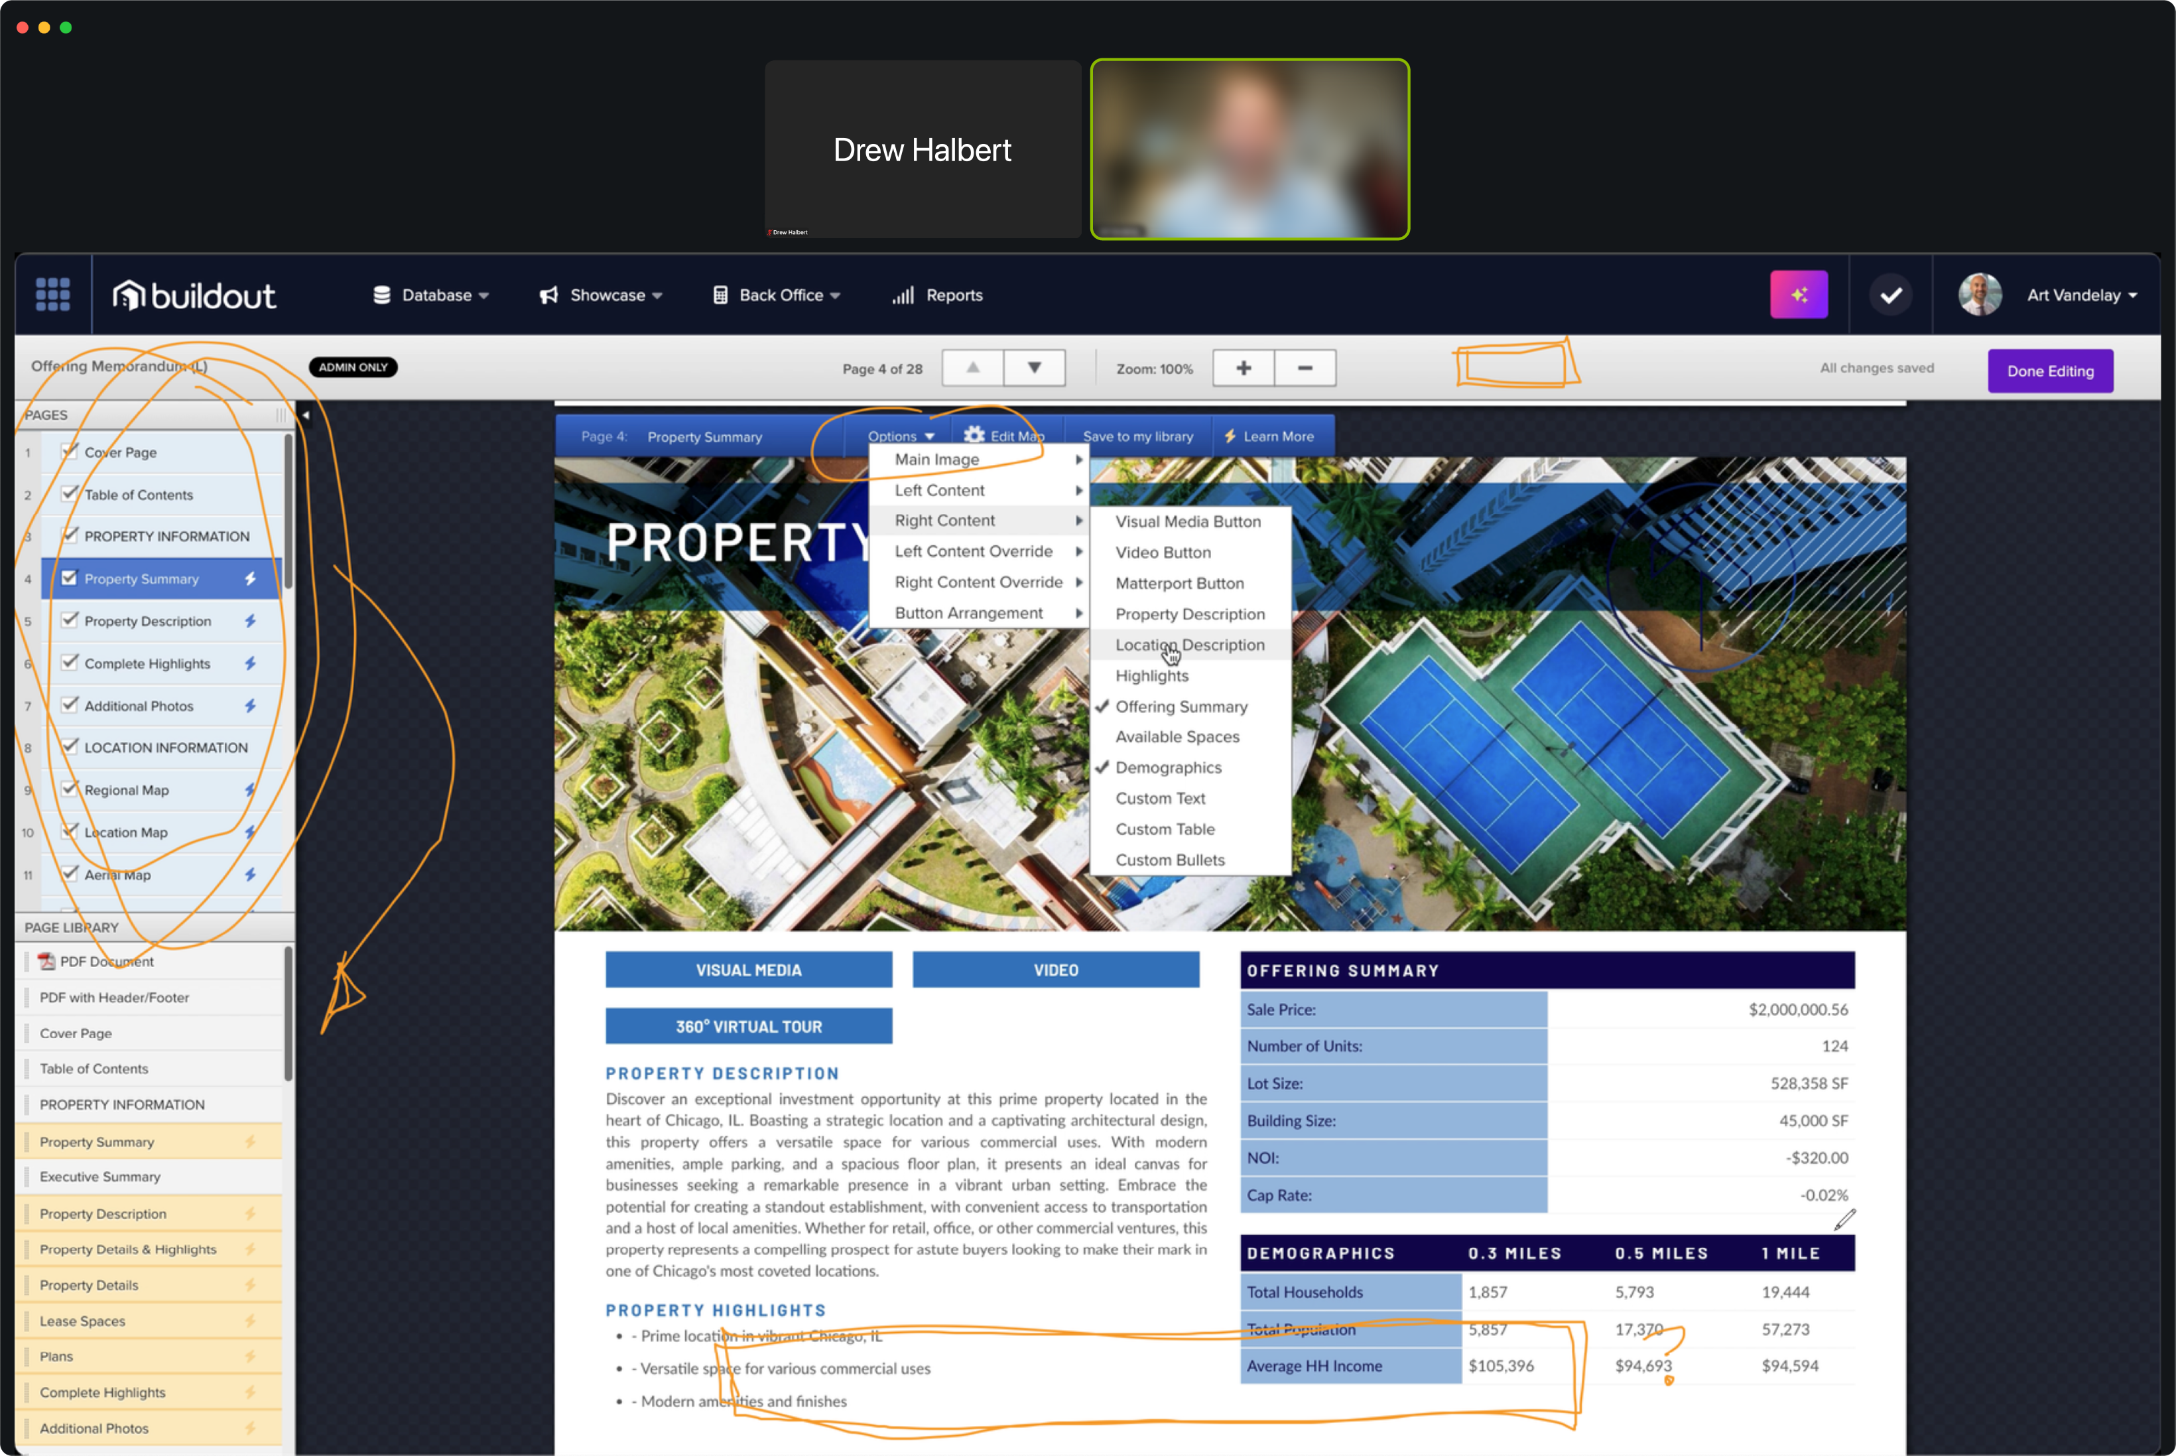Click the page library scrollbar
The image size is (2176, 1456).
pyautogui.click(x=288, y=1013)
